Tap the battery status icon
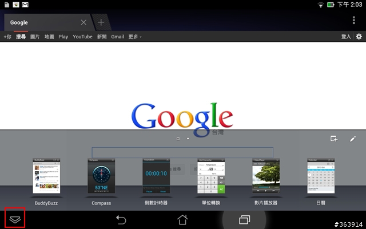This screenshot has height=229, width=366. (331, 5)
